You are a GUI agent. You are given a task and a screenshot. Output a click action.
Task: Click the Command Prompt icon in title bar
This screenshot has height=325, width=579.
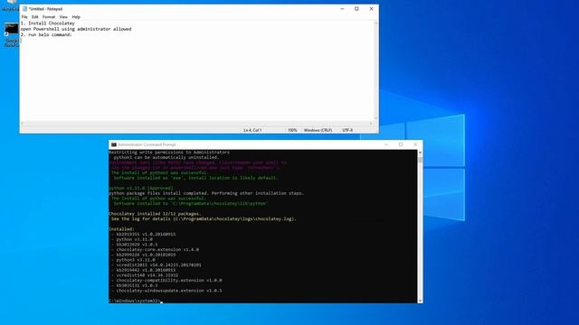[x=114, y=144]
